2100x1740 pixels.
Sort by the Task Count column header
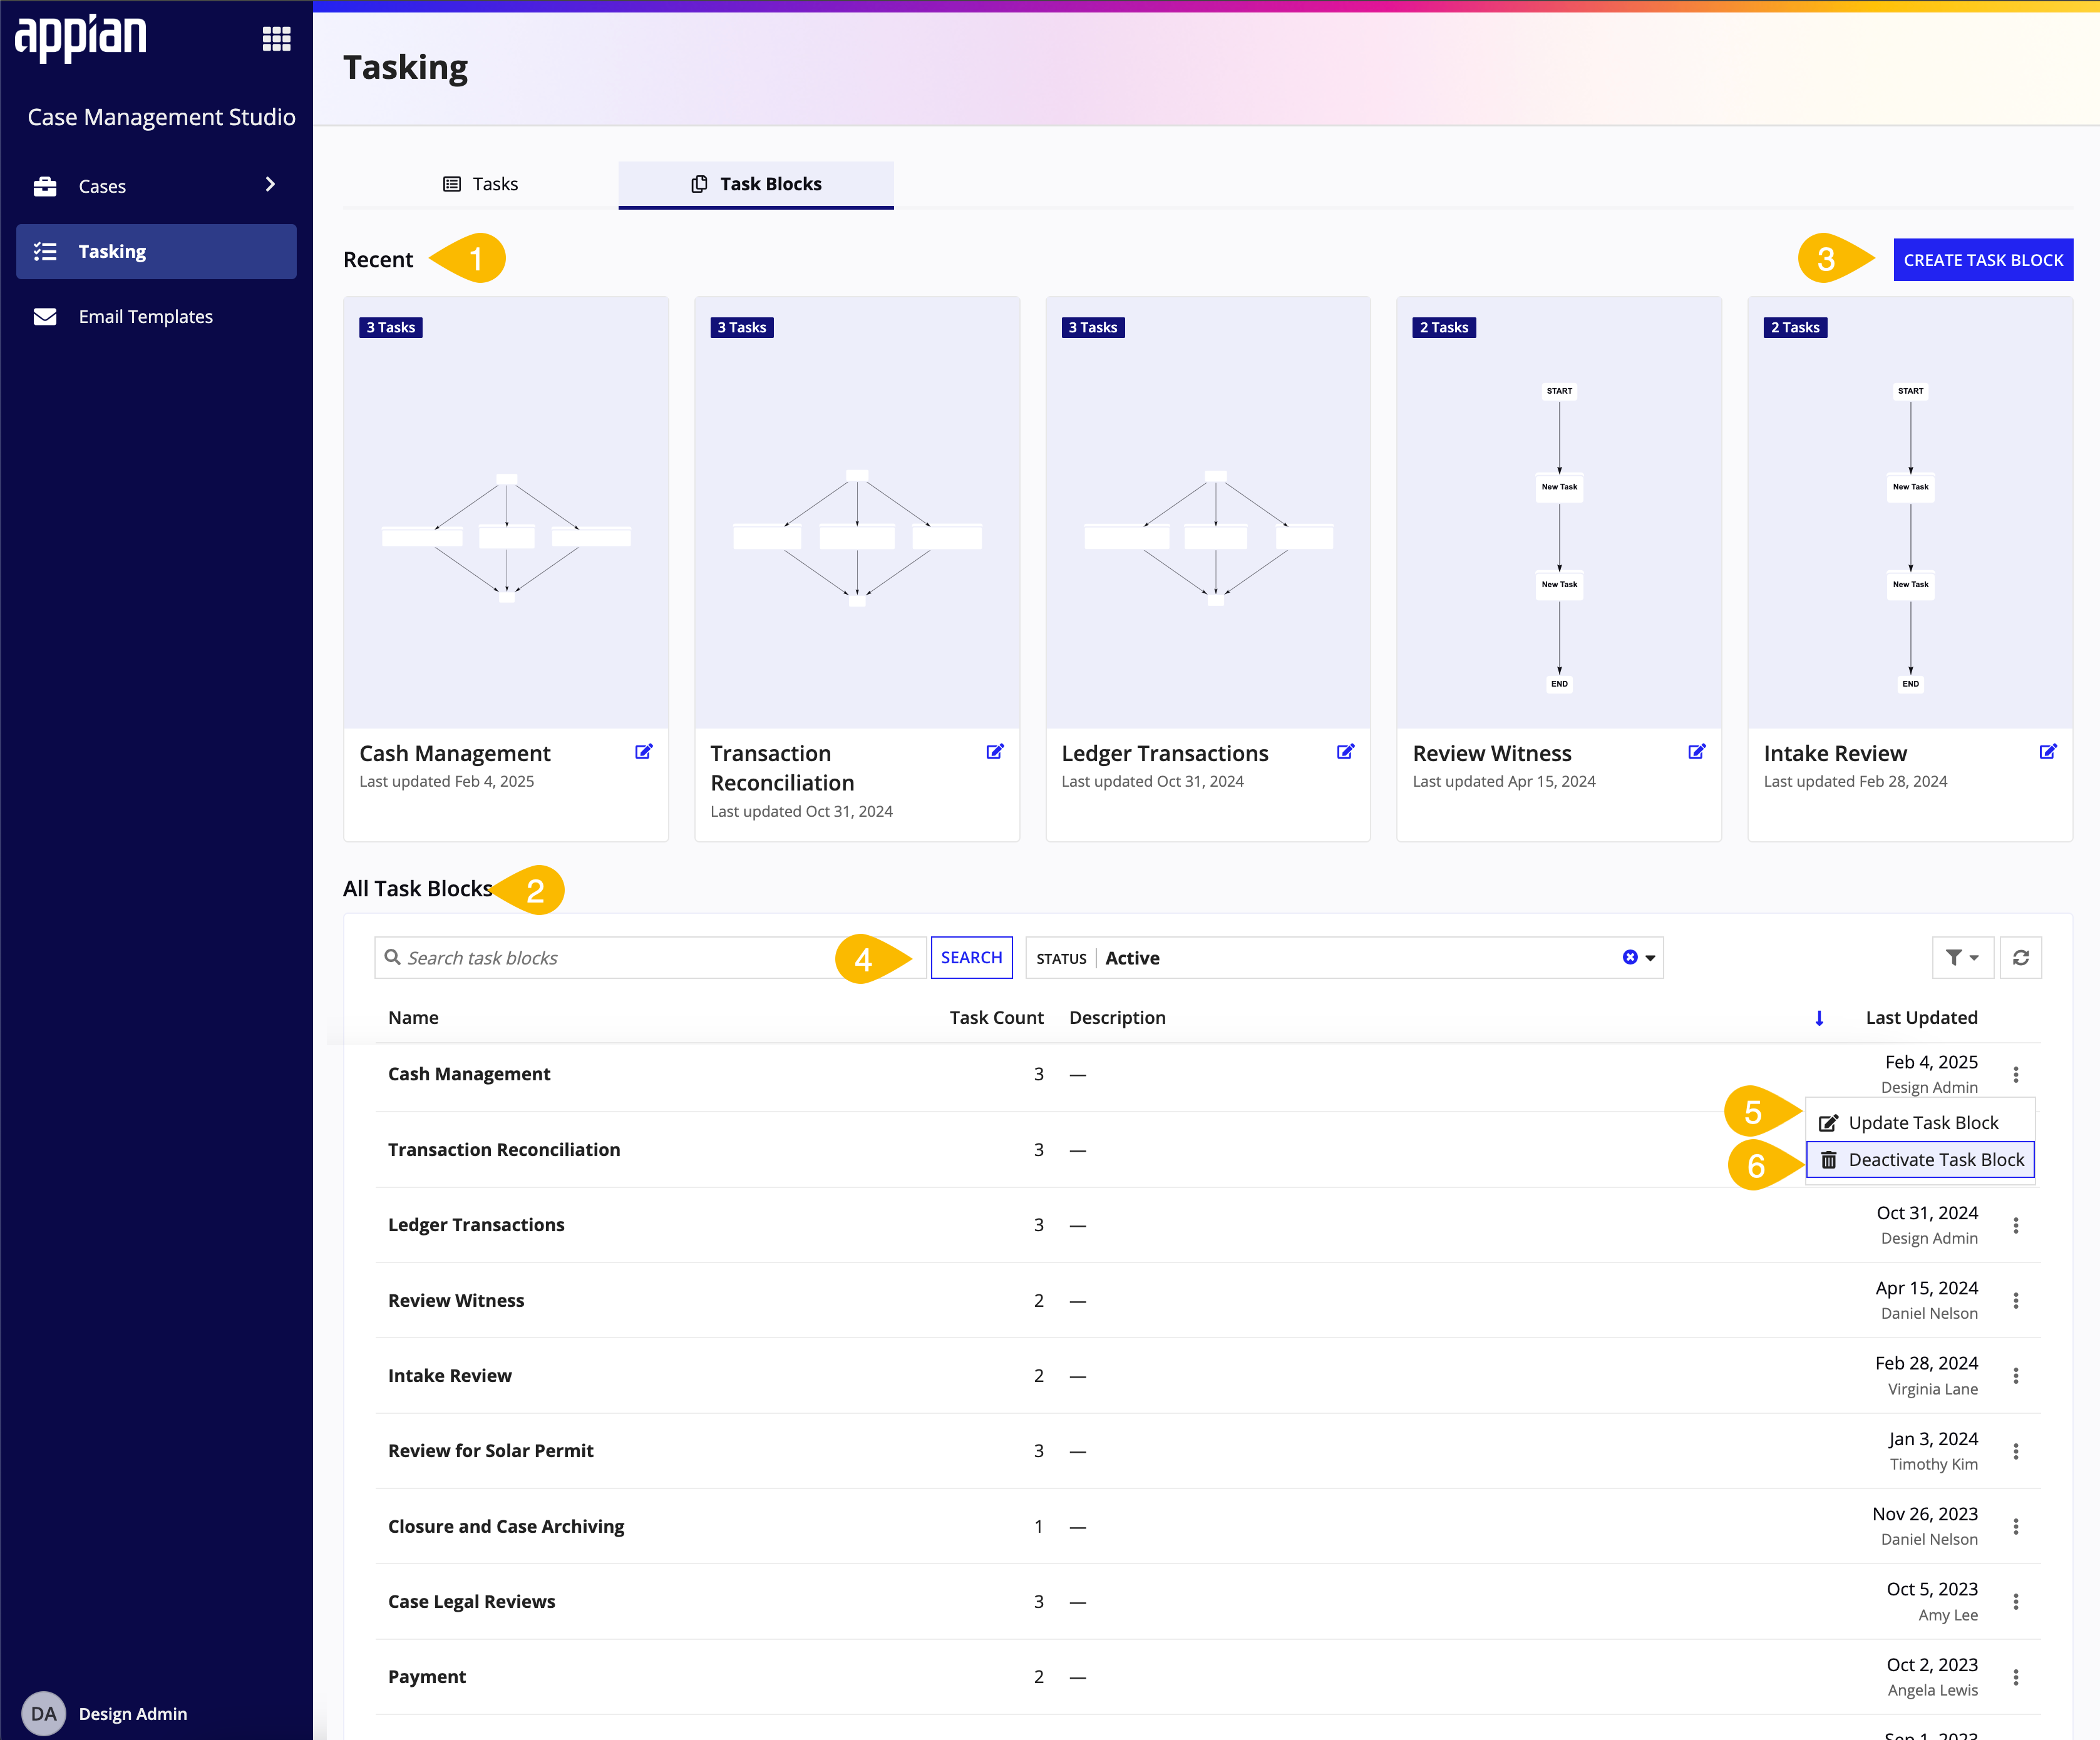coord(996,1018)
